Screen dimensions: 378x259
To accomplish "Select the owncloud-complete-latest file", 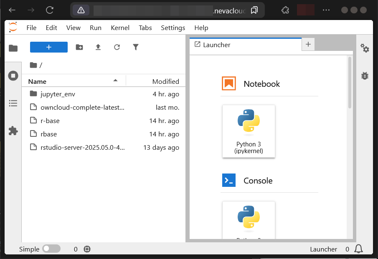I will (x=104, y=107).
